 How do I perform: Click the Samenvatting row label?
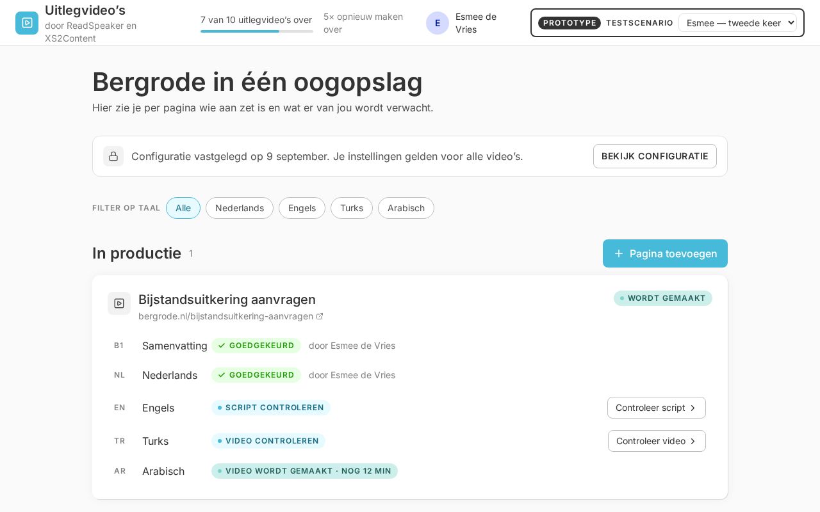click(175, 346)
